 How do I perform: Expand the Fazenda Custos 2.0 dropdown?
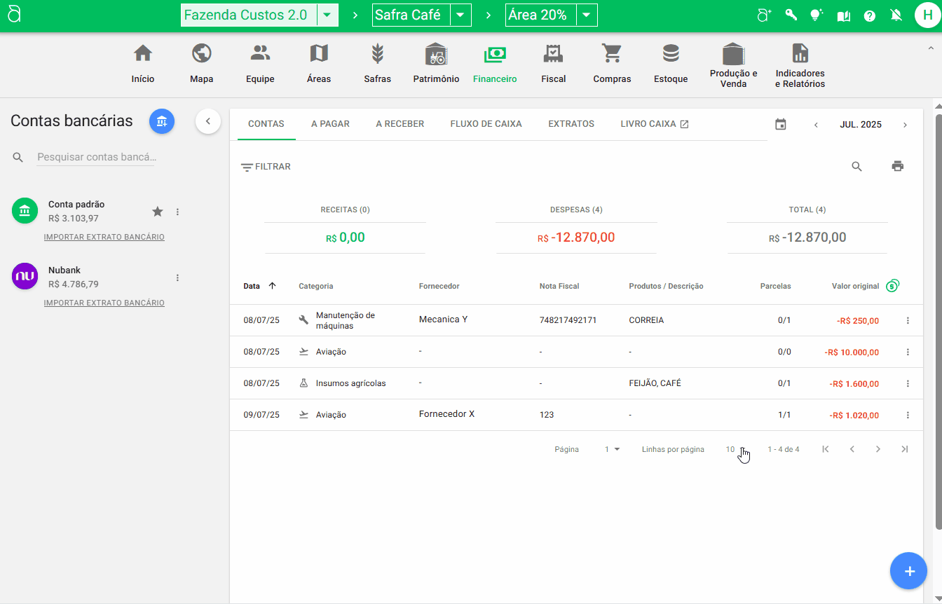point(327,15)
